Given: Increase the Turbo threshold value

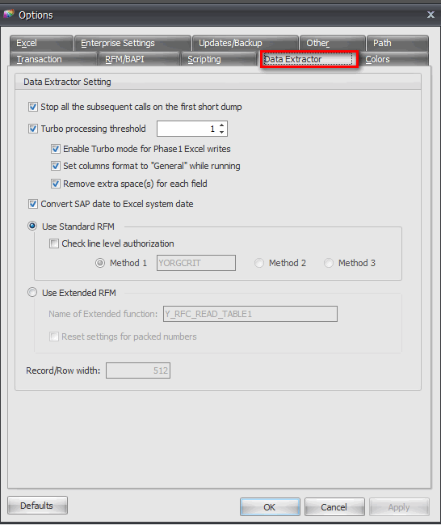Looking at the screenshot, I should tap(221, 125).
